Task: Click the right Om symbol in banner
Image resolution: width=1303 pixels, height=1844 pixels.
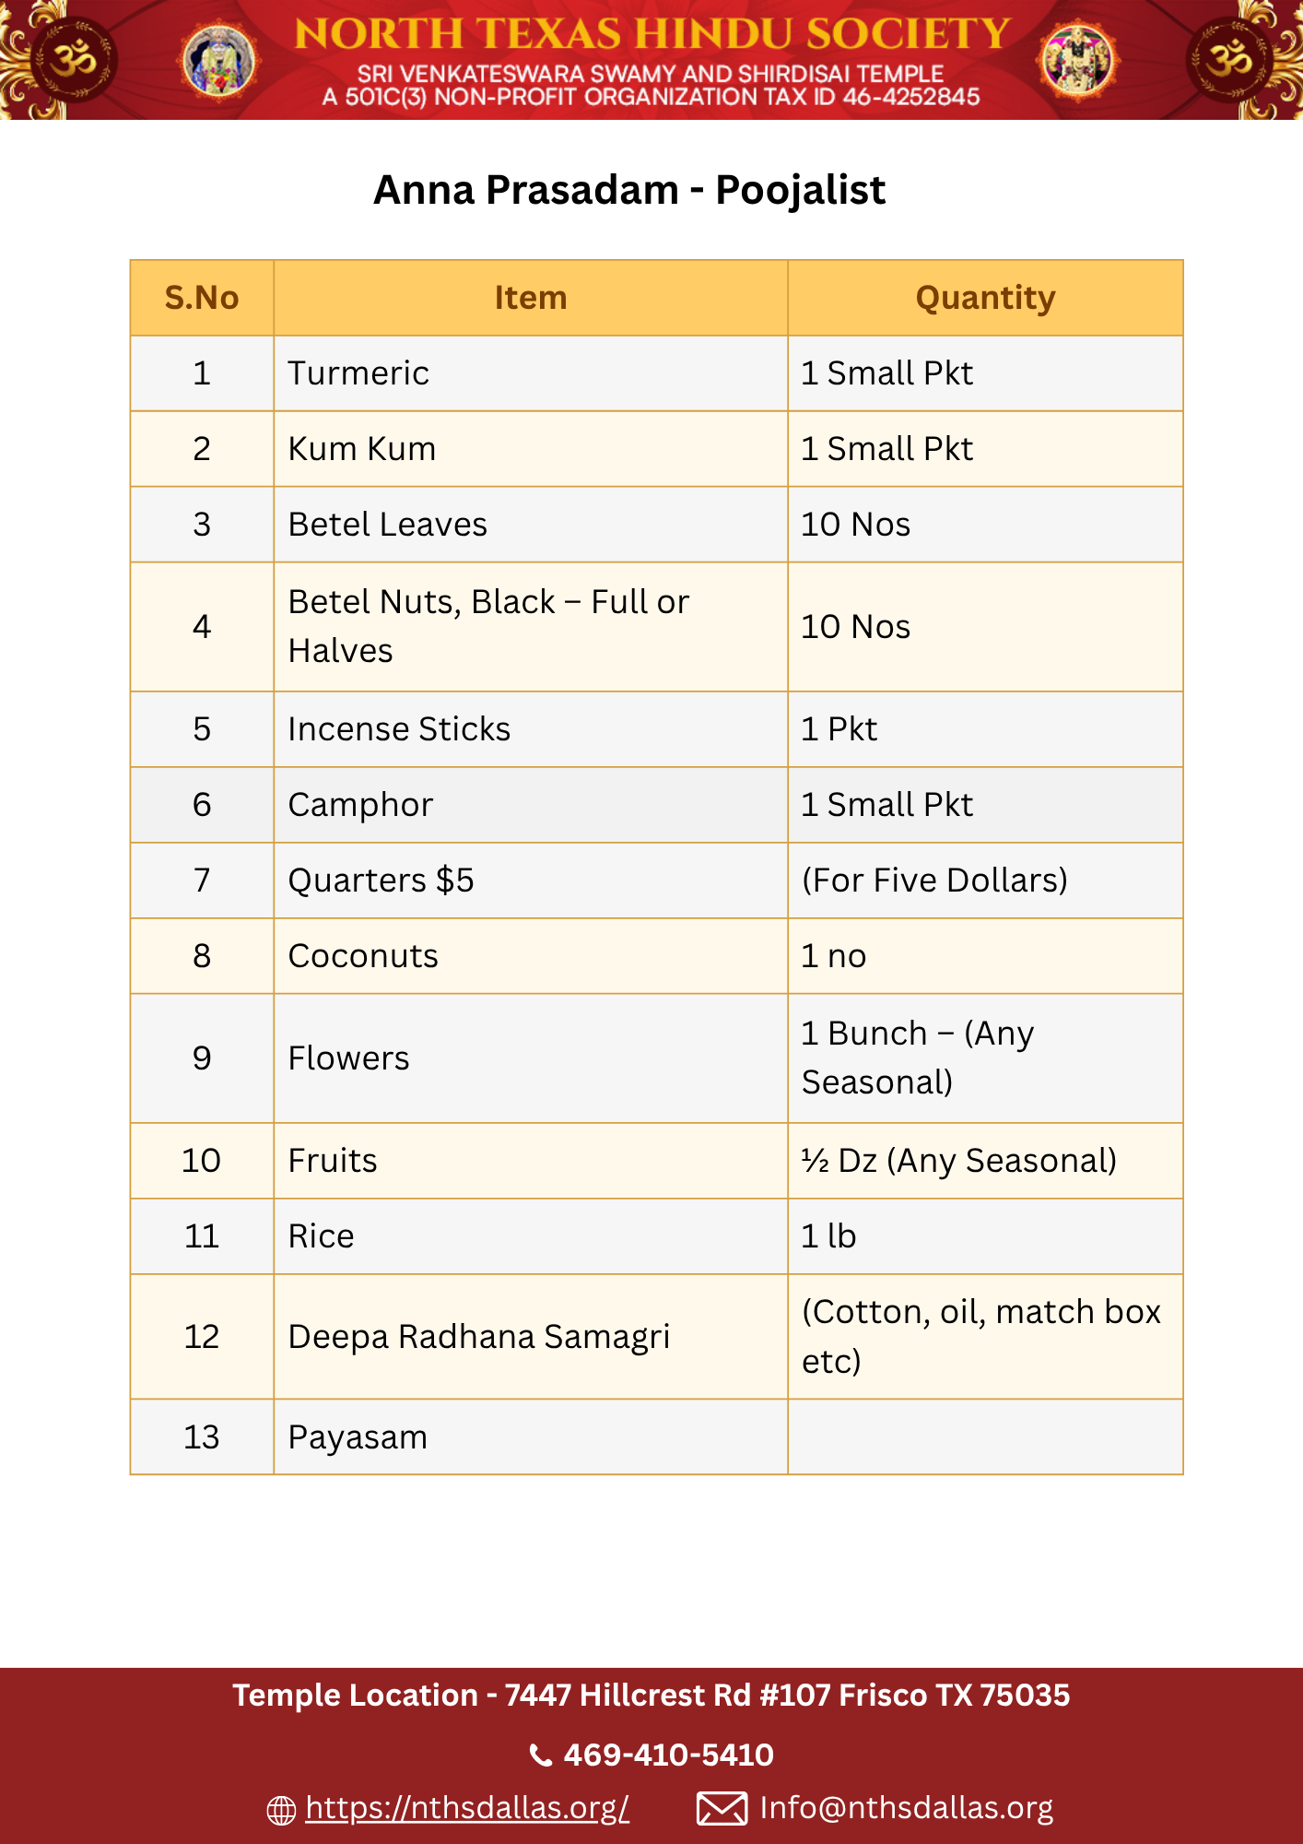Action: pos(1230,60)
